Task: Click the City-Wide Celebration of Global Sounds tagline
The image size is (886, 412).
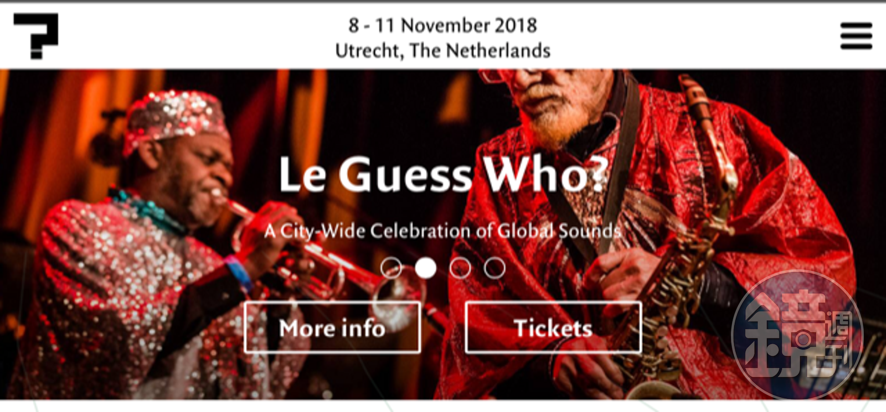Action: tap(442, 230)
